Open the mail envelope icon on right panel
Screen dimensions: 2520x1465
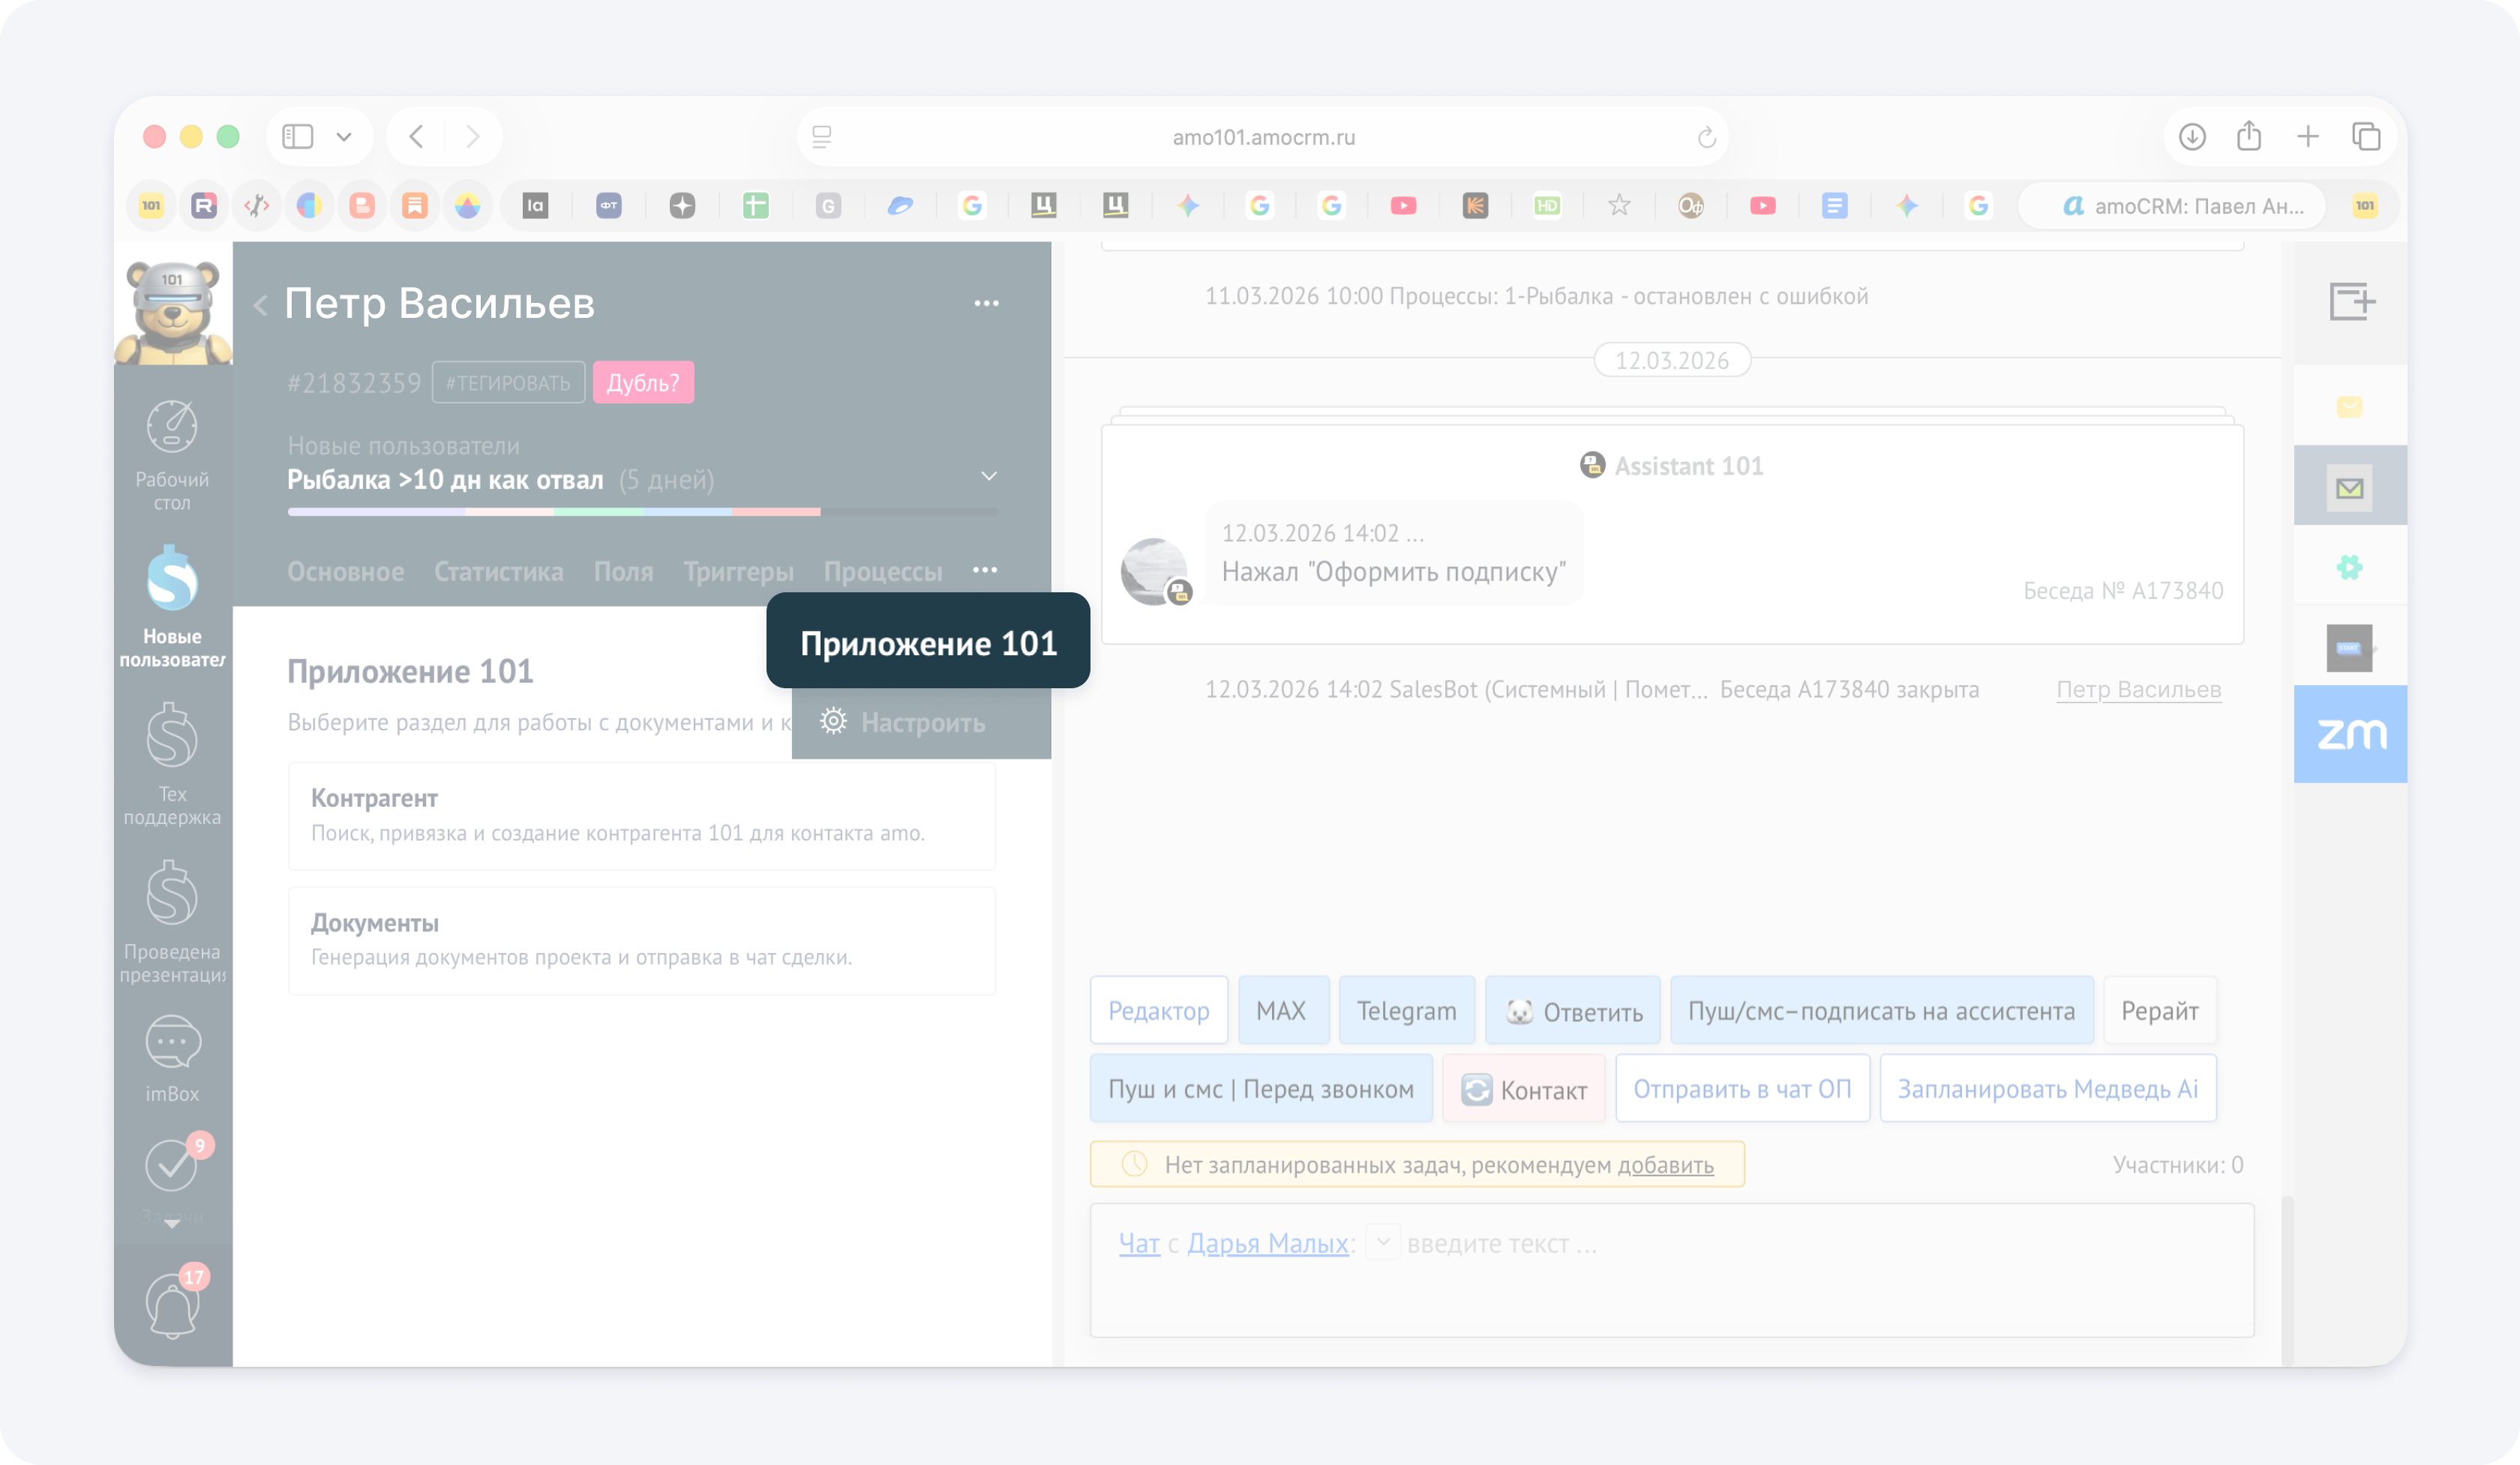(x=2349, y=487)
